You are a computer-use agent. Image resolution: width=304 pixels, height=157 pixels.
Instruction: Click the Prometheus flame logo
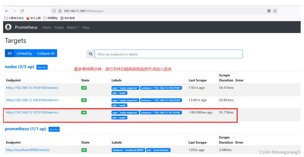[x=8, y=27]
